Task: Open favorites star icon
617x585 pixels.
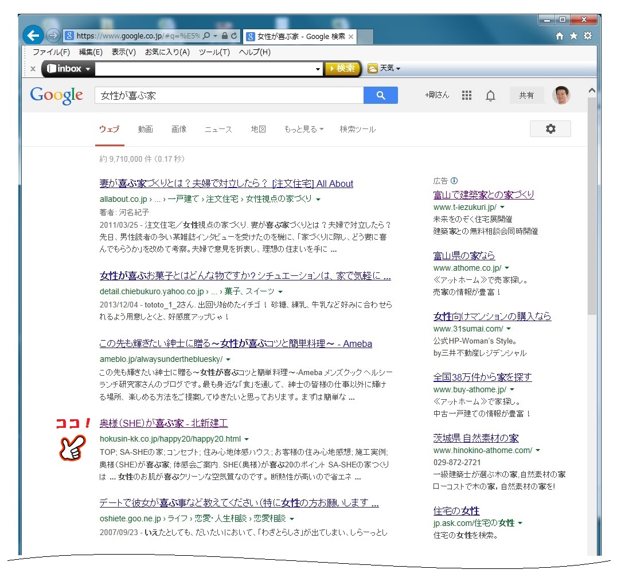Action: (574, 36)
